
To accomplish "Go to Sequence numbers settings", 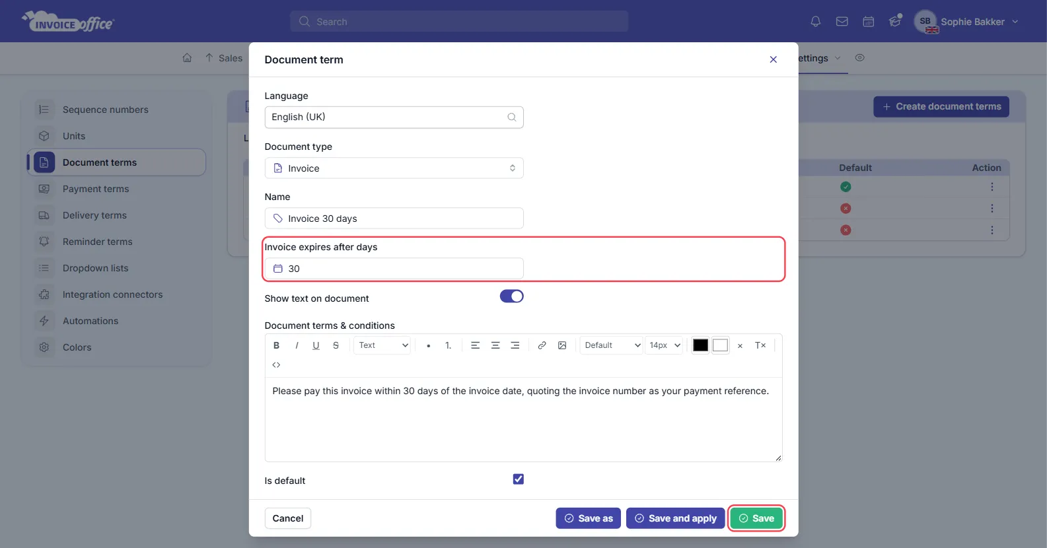I will click(105, 110).
